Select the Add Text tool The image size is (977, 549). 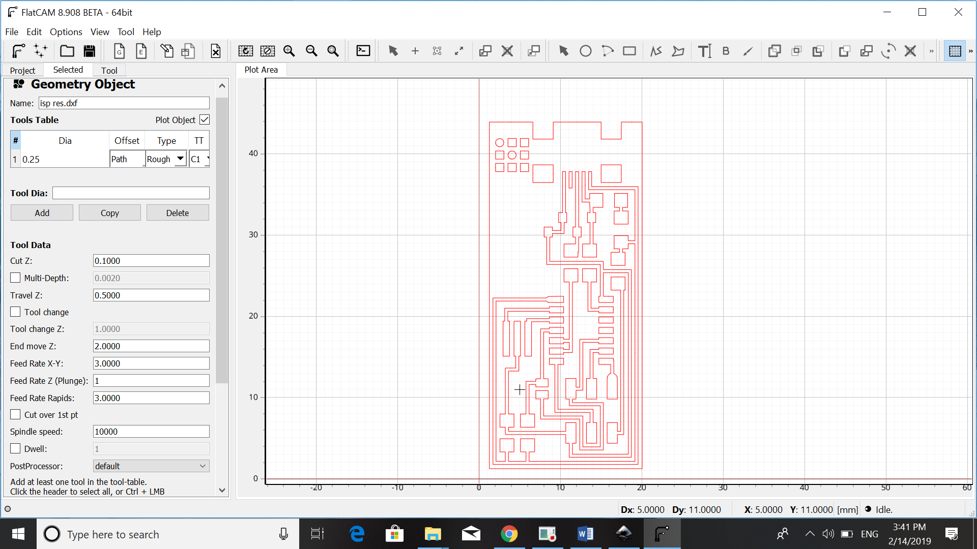click(x=704, y=51)
